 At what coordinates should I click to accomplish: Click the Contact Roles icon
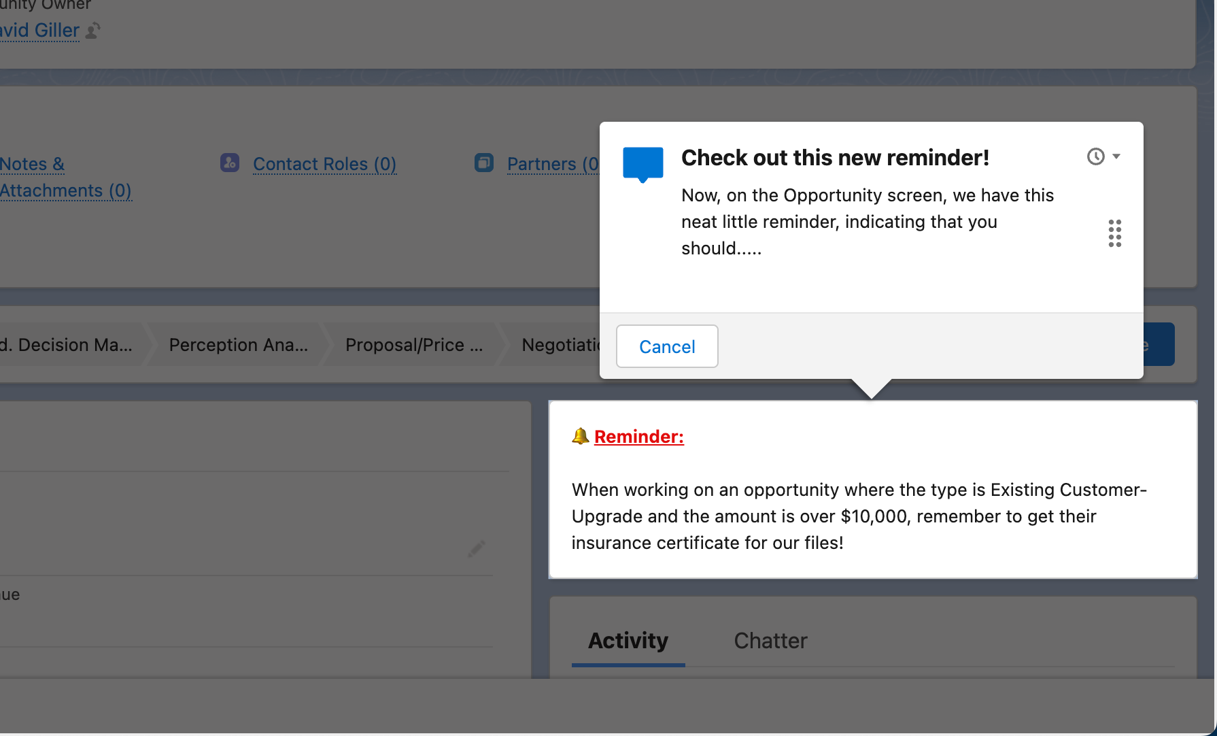point(230,163)
